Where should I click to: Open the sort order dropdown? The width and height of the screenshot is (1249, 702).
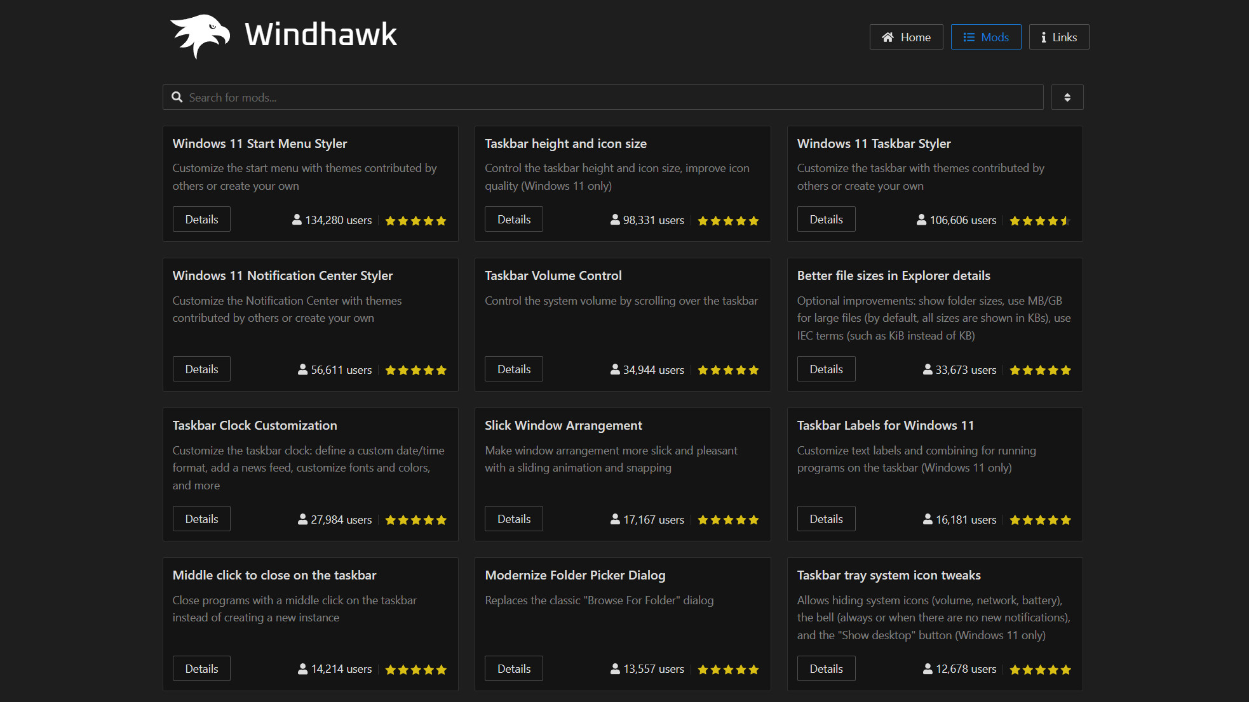coord(1067,97)
